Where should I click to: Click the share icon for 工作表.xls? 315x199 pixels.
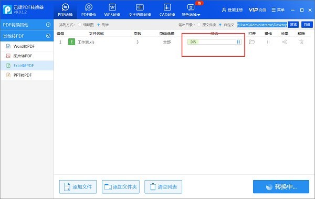(285, 42)
